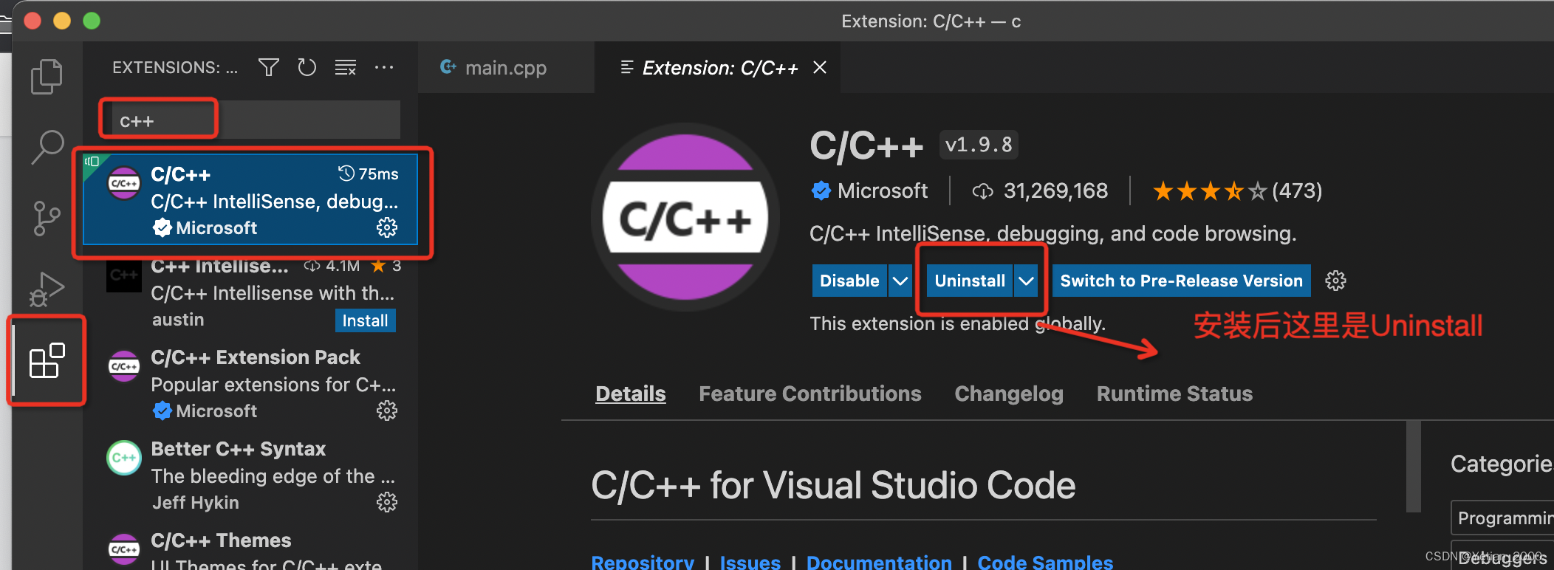1554x570 pixels.
Task: Refresh the extensions list
Action: click(307, 68)
